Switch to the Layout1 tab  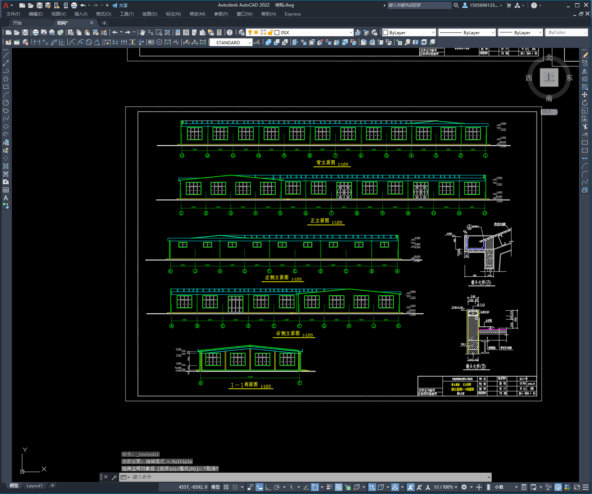35,486
